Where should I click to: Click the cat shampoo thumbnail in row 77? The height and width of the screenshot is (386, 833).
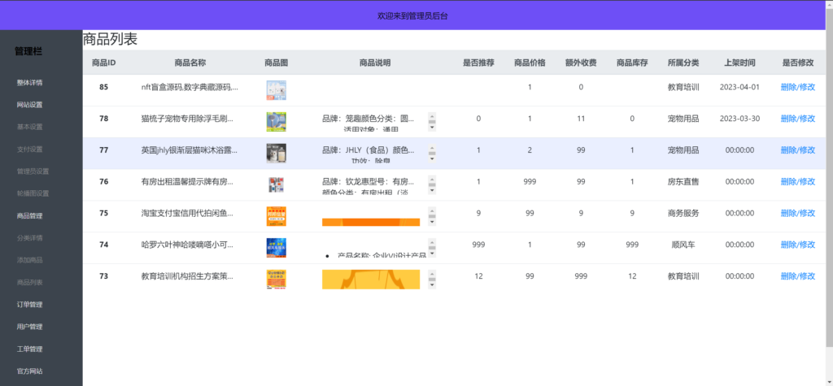coord(276,153)
